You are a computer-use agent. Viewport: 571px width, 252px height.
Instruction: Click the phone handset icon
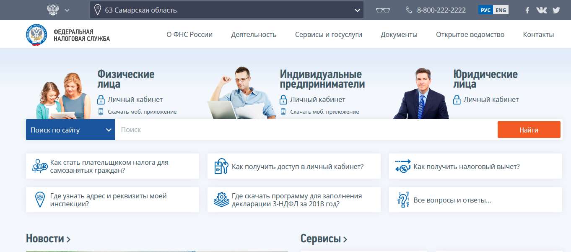click(409, 10)
